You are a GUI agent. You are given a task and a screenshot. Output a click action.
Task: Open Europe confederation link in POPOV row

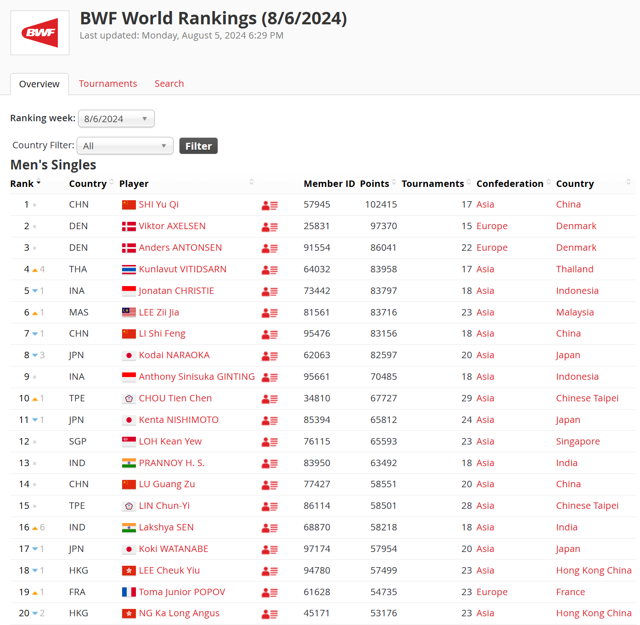pos(492,592)
